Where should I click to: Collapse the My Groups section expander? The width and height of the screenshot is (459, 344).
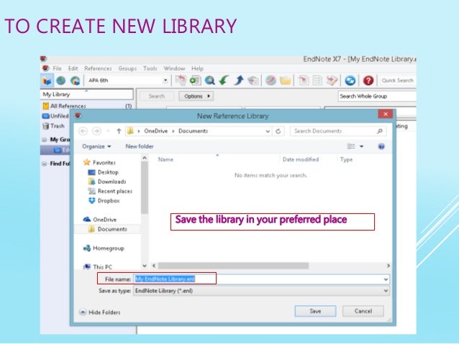click(44, 140)
